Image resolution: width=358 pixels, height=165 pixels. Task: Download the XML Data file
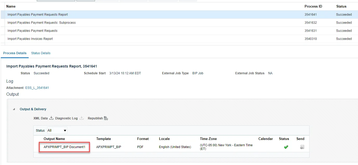click(51, 118)
